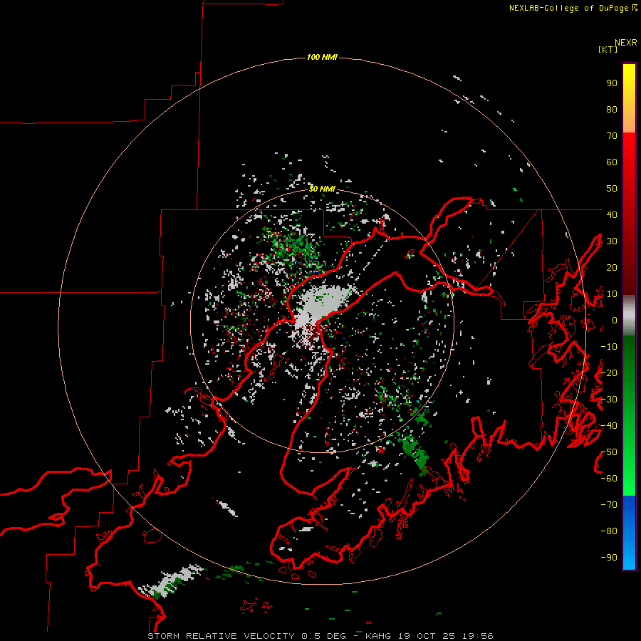Click the 60 value on the velocity scale

tap(612, 162)
